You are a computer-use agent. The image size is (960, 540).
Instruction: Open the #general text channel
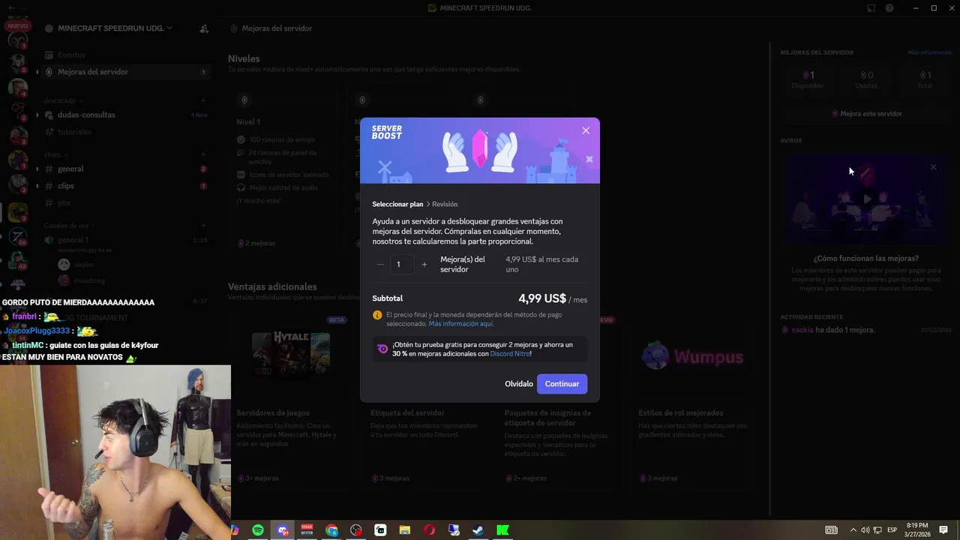click(x=124, y=169)
